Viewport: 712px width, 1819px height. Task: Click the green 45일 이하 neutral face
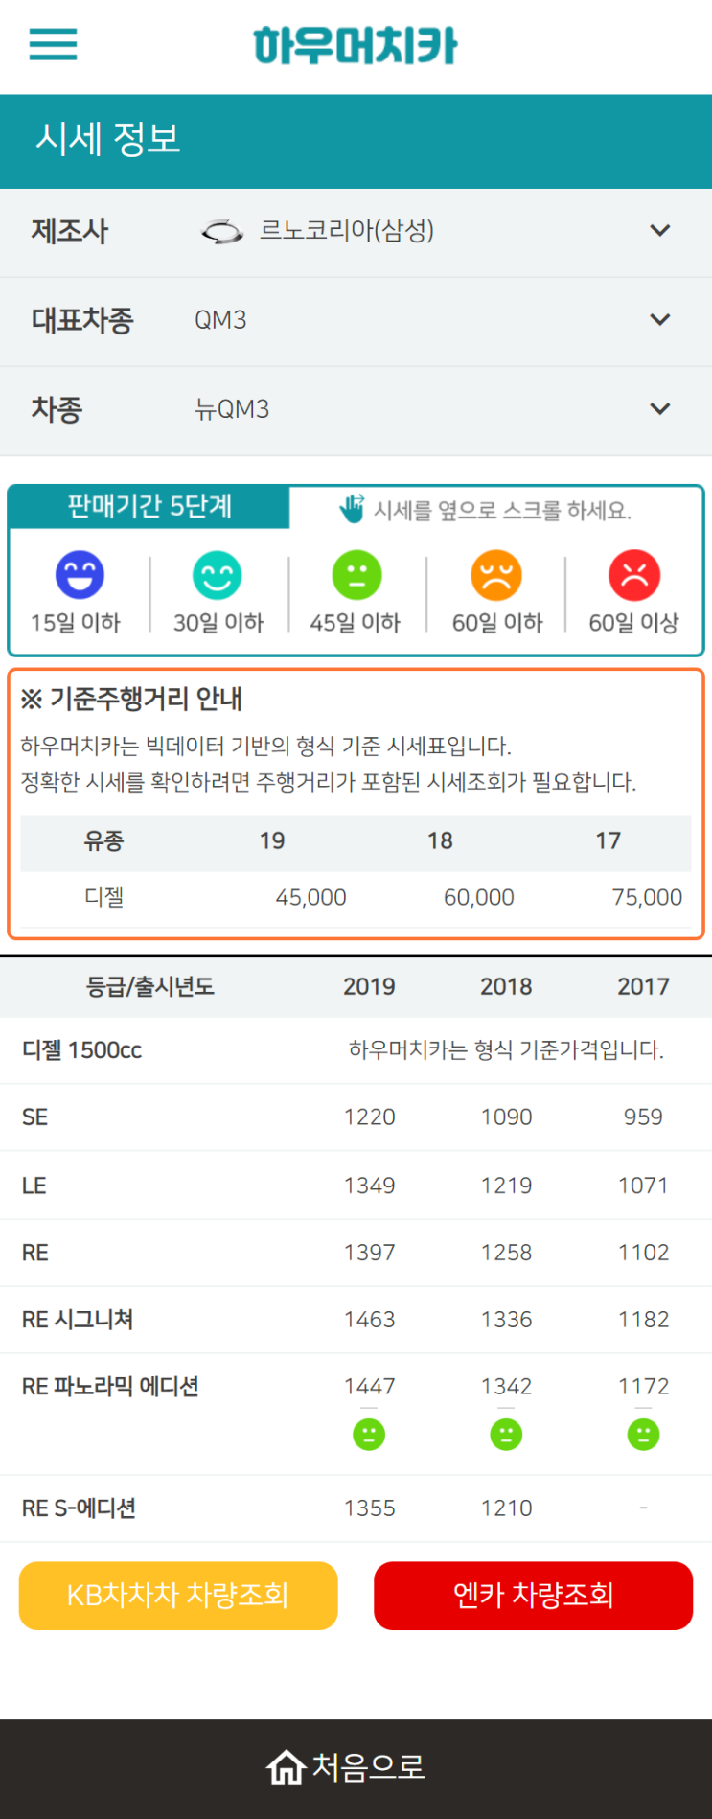356,575
